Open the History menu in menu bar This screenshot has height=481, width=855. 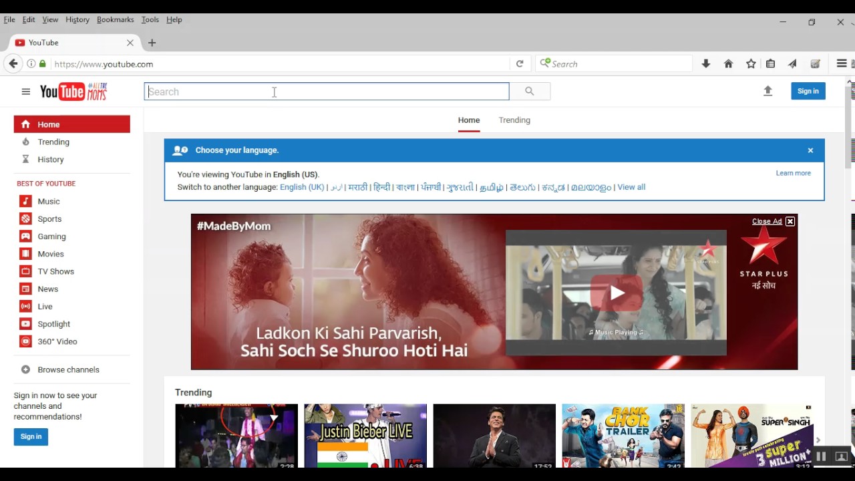(x=77, y=20)
